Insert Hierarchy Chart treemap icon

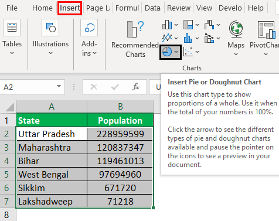coord(188,25)
